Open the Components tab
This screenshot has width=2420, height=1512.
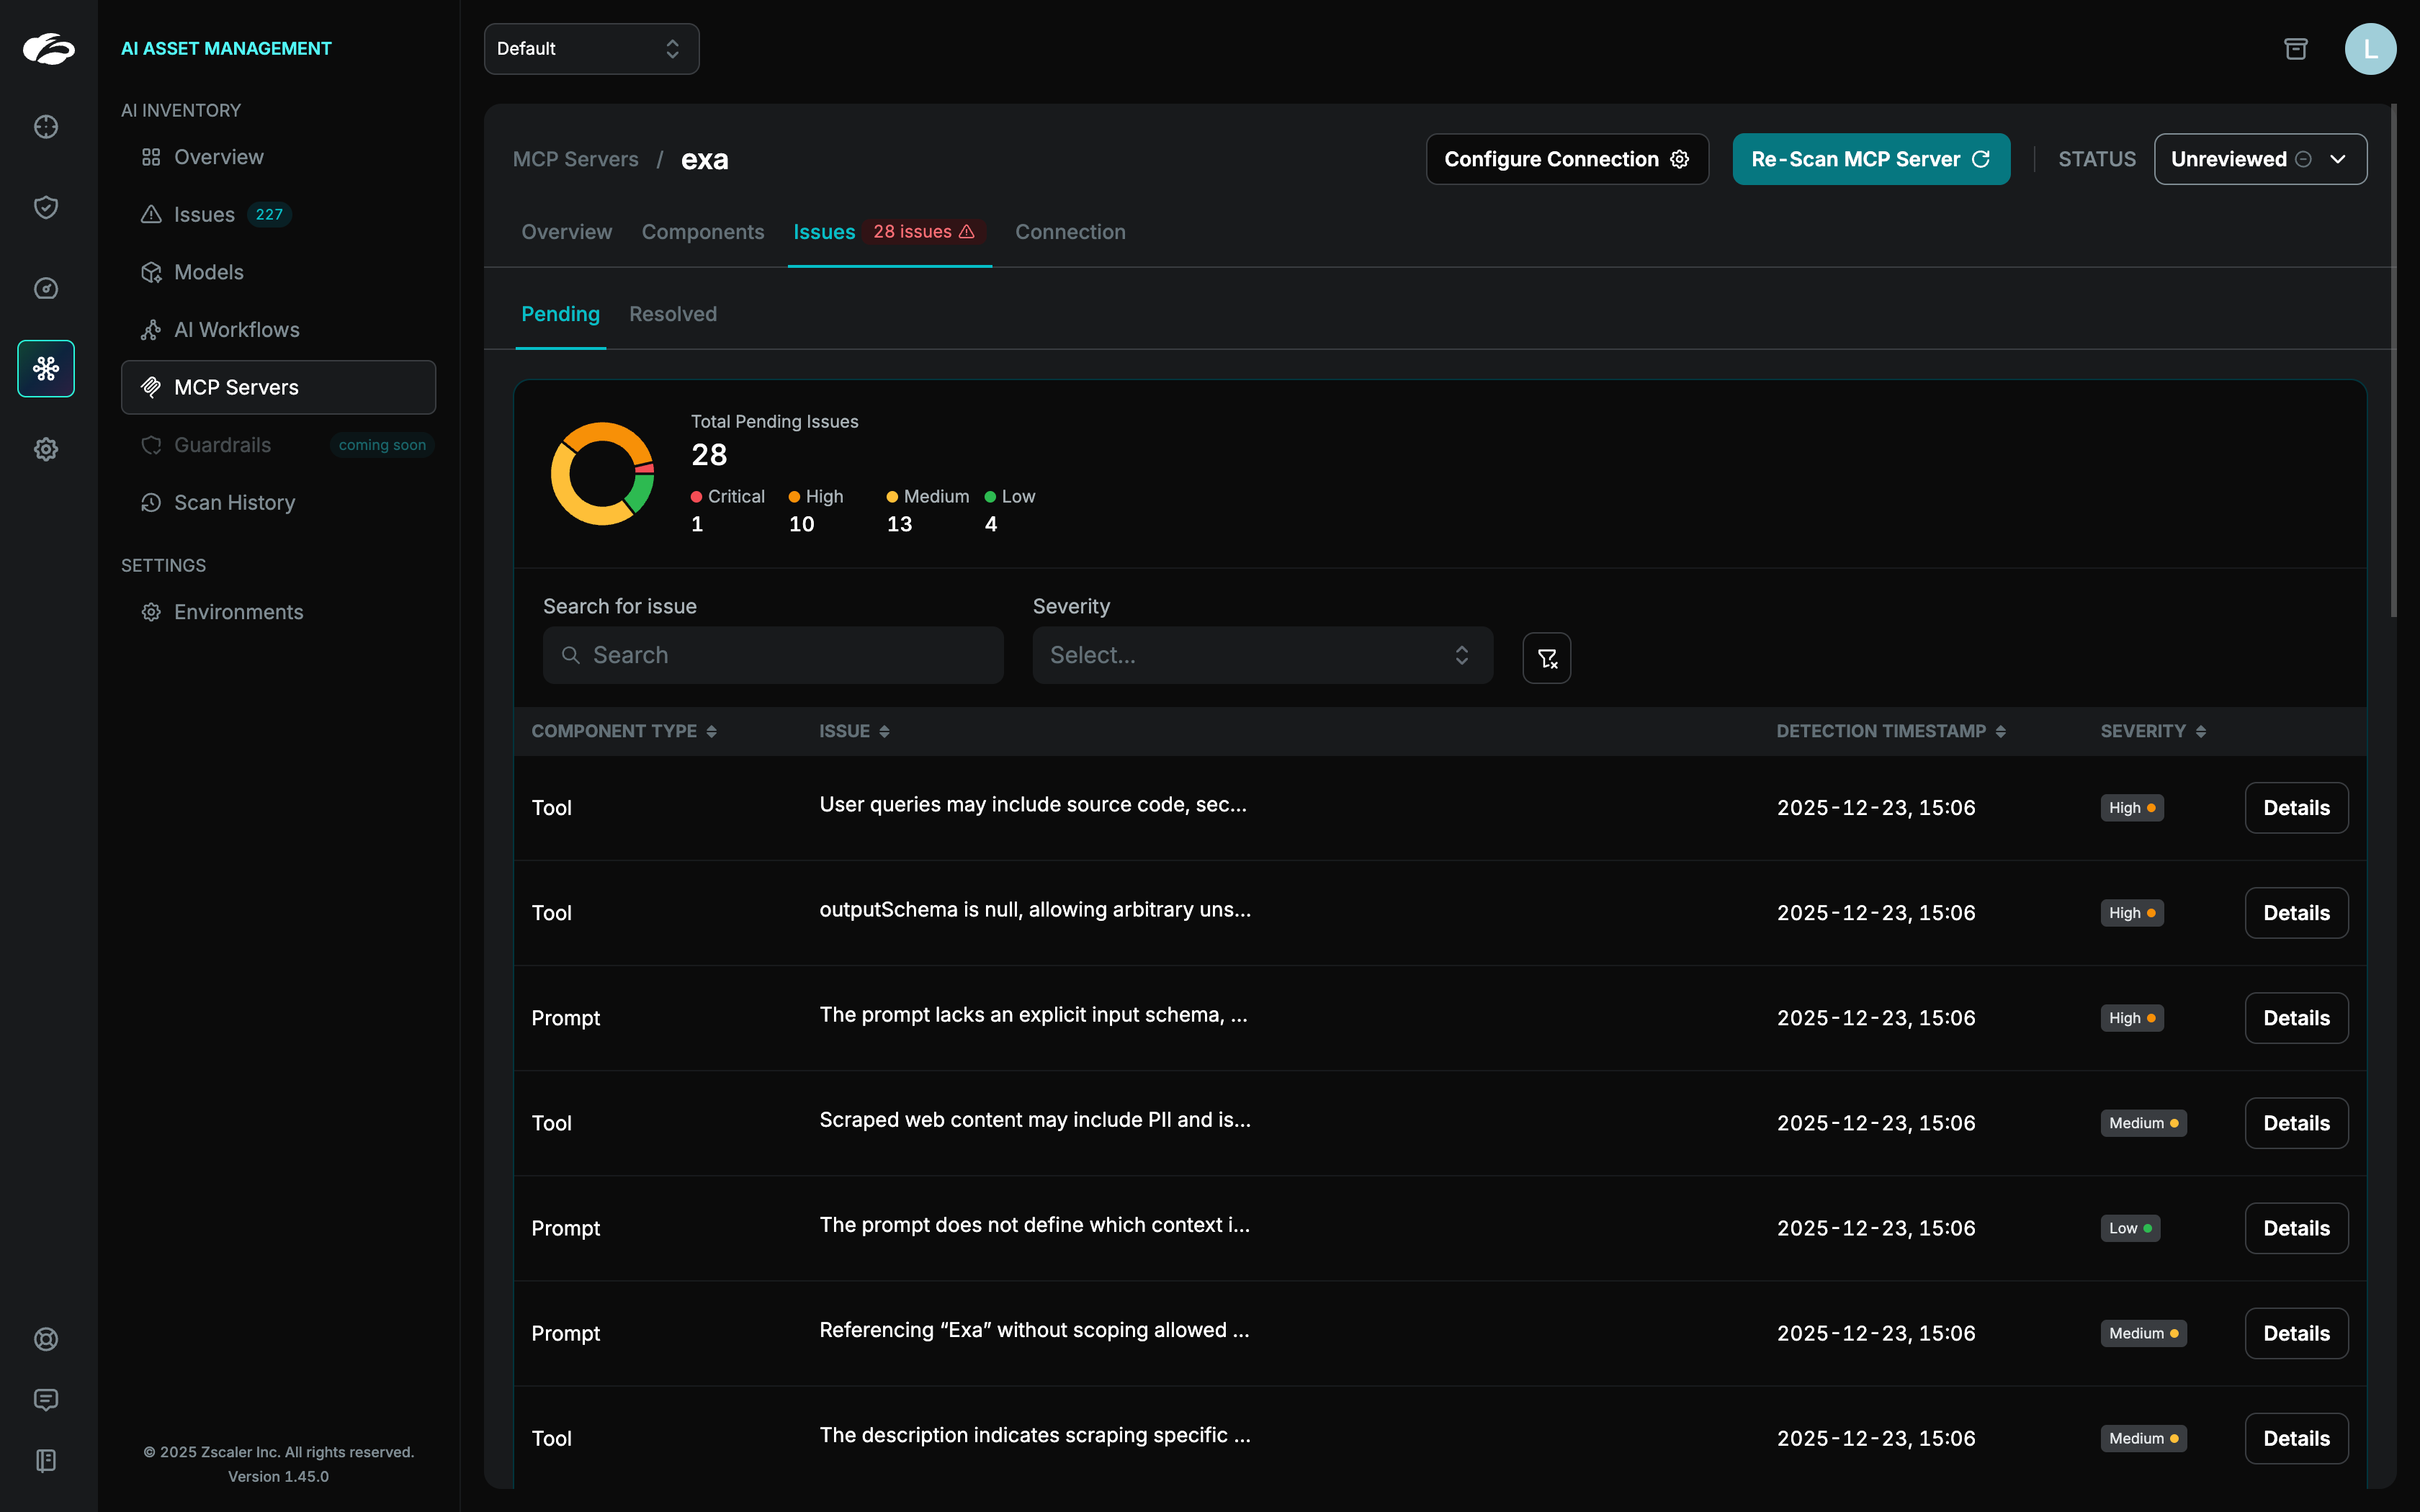click(702, 232)
